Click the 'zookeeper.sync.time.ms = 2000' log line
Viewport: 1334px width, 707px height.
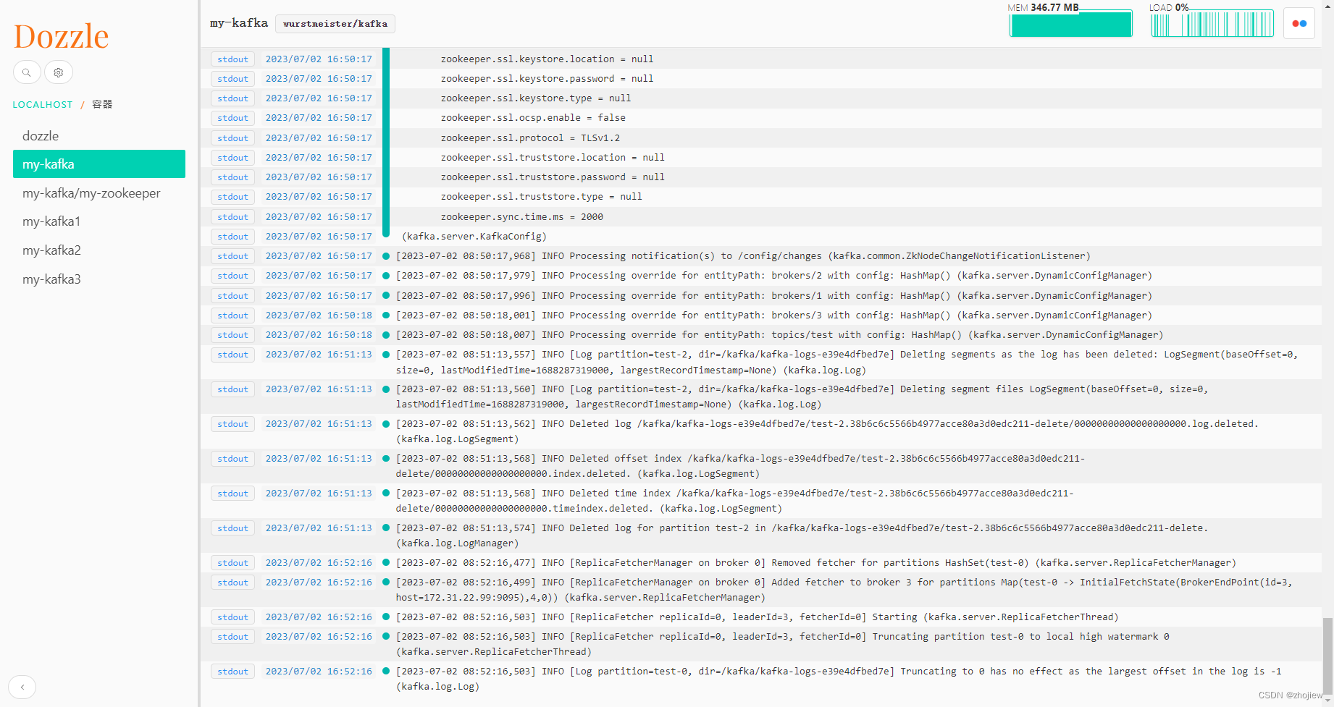[521, 217]
